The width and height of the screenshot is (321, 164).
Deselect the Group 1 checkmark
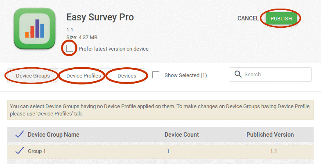click(20, 151)
